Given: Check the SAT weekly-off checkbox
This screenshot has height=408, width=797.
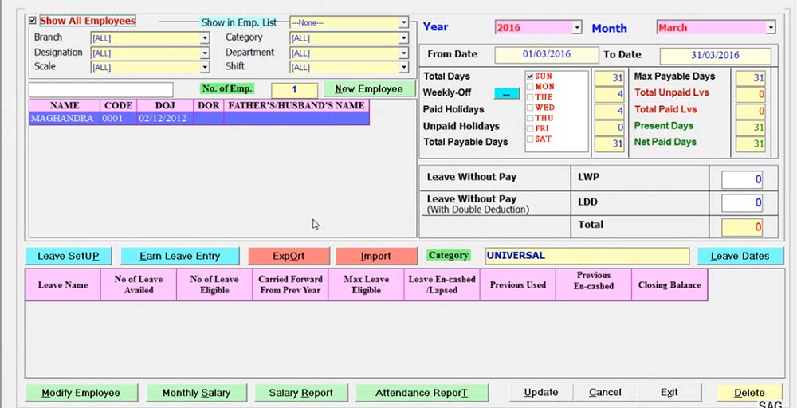Looking at the screenshot, I should click(530, 139).
